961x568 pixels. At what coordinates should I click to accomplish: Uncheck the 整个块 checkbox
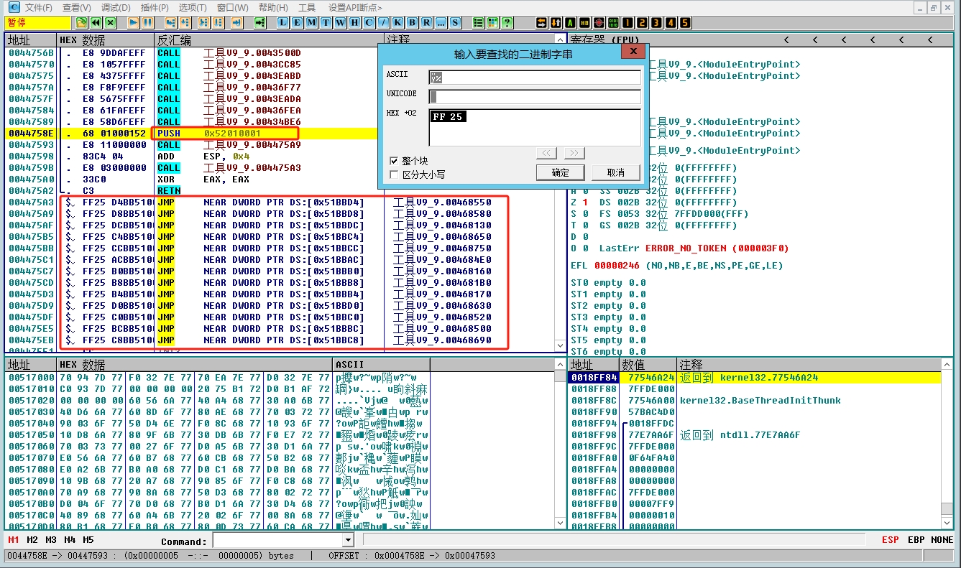point(394,161)
